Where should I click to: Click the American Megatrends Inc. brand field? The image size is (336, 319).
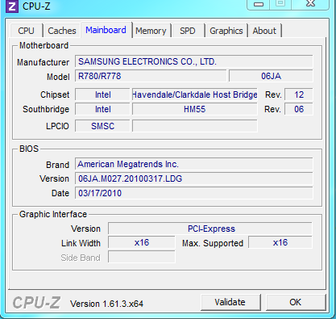[x=194, y=164]
